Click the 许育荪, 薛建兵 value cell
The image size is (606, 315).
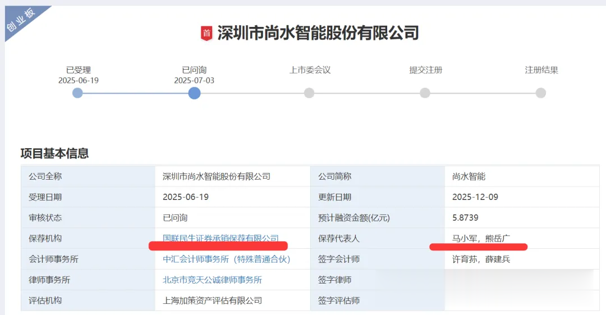522,259
